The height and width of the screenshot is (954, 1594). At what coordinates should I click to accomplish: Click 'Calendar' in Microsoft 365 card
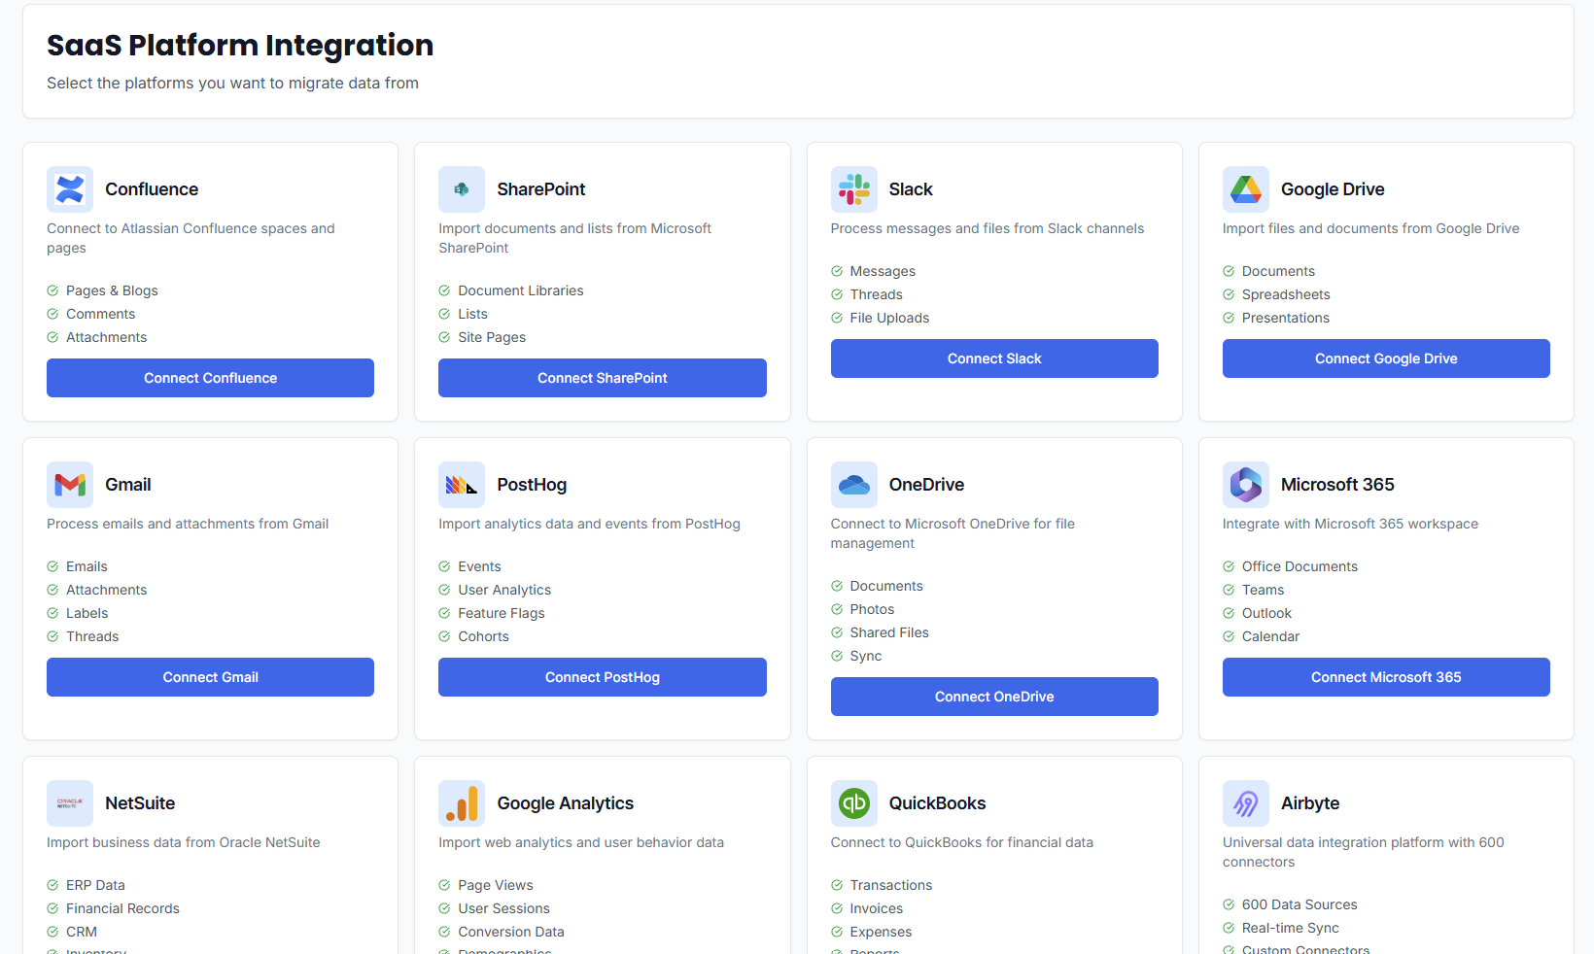pos(1270,636)
